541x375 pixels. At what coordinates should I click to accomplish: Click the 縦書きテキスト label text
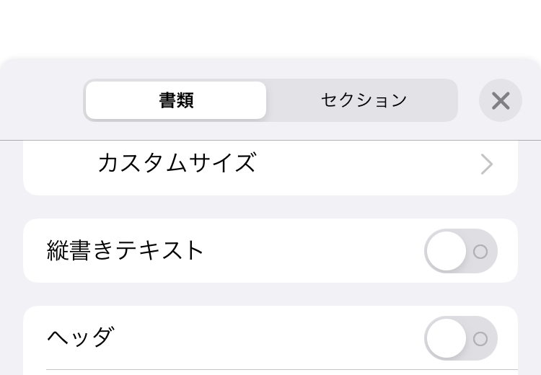coord(126,251)
